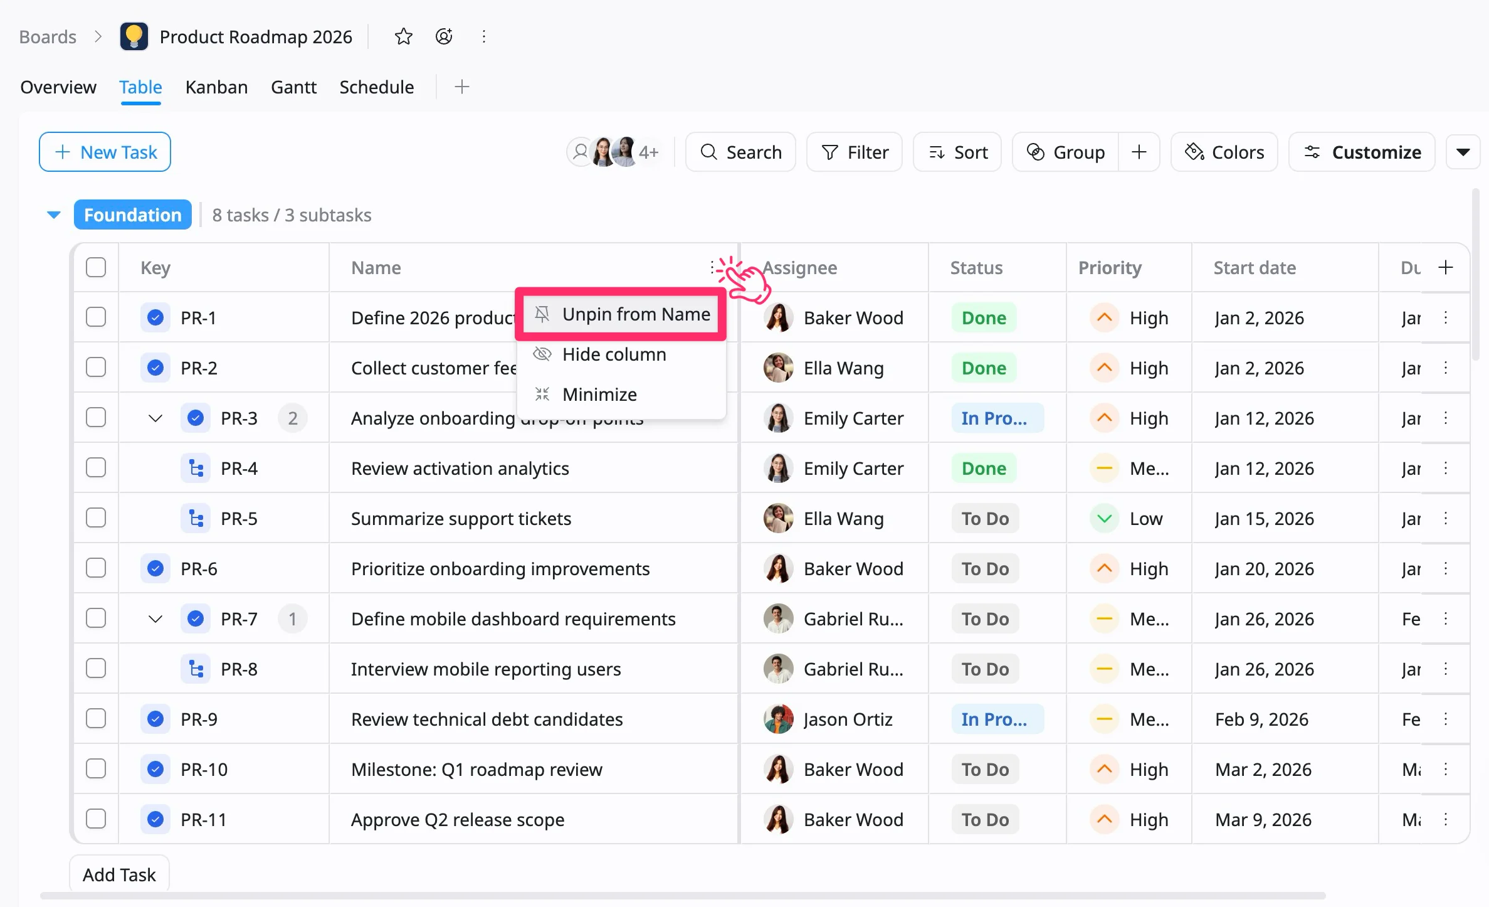The height and width of the screenshot is (907, 1489).
Task: Open Customize panel
Action: click(1362, 152)
